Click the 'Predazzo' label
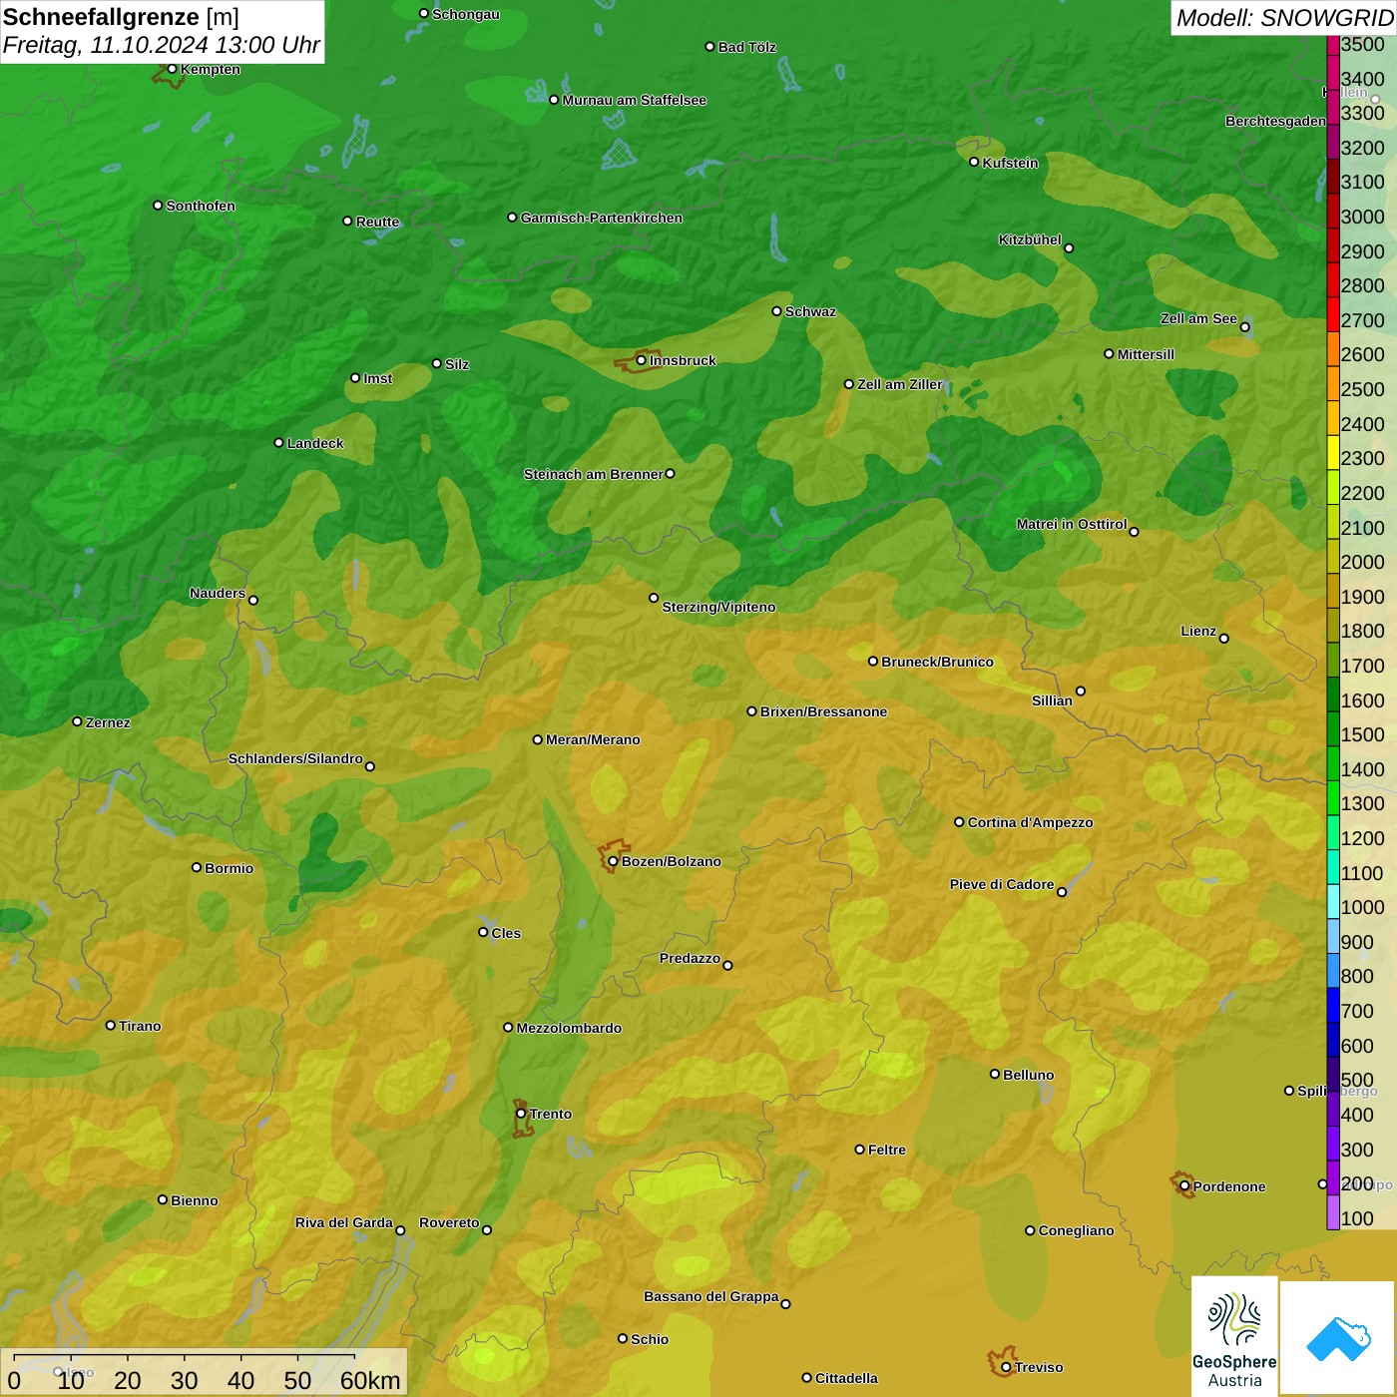The width and height of the screenshot is (1397, 1397). 690,958
